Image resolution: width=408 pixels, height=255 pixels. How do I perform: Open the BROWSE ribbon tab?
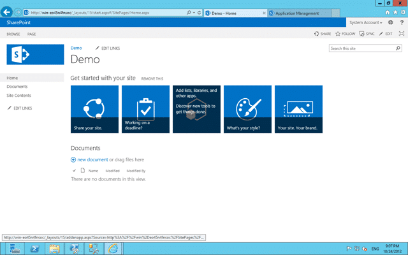(x=13, y=34)
